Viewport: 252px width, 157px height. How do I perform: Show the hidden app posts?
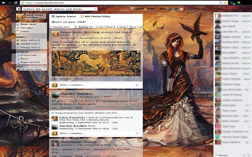(x=110, y=27)
